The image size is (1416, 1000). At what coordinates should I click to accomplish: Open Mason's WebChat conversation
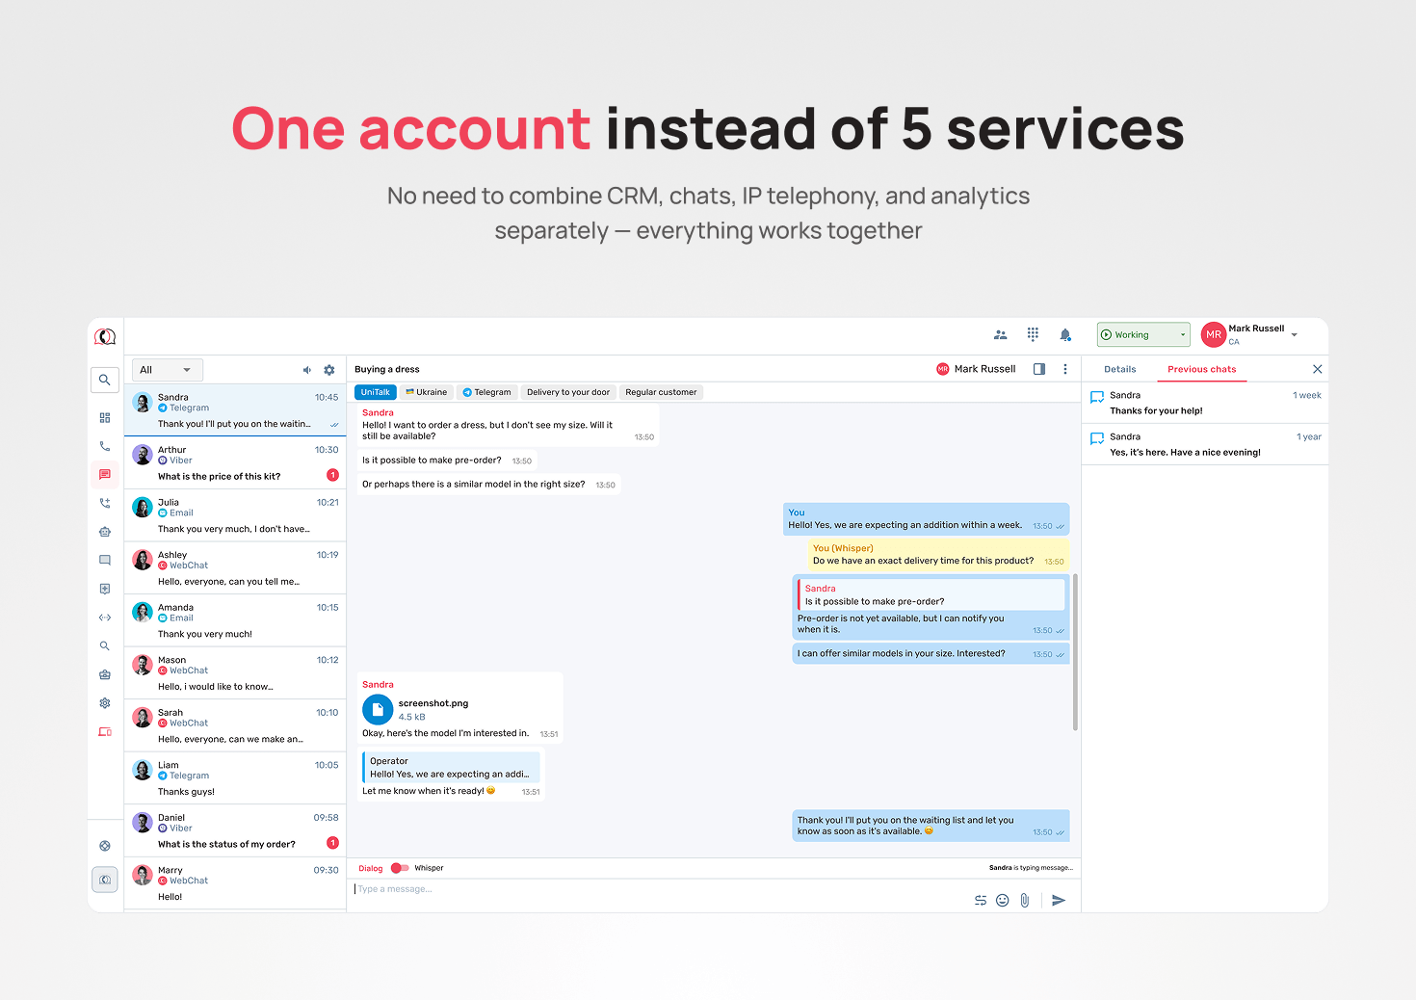point(235,672)
